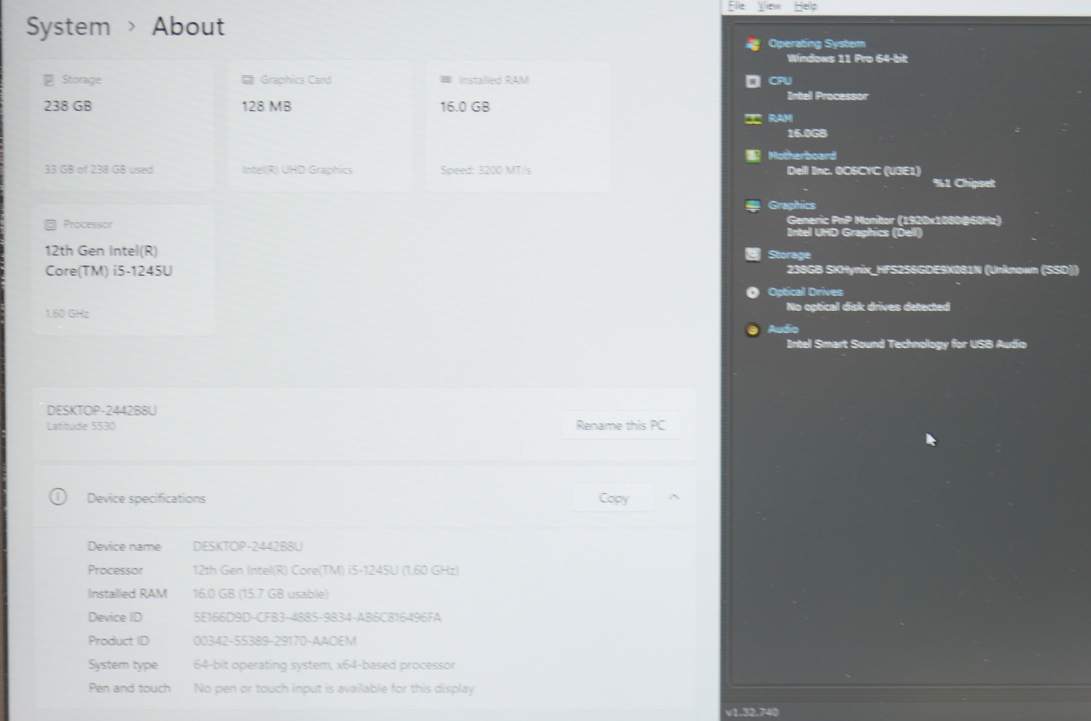This screenshot has height=721, width=1091.
Task: Click 'No optical disk drives detected' text
Action: click(868, 306)
